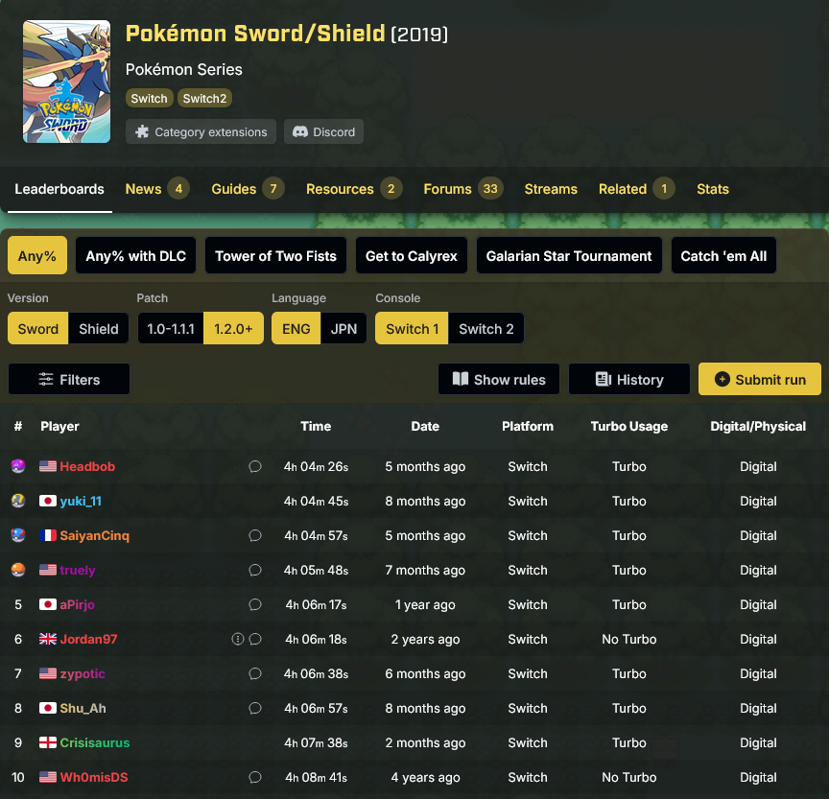Screen dimensions: 829x799
Task: Open Wh0misDS's player profile
Action: [94, 777]
